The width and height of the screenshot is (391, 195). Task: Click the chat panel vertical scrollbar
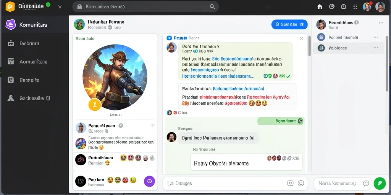pos(309,46)
